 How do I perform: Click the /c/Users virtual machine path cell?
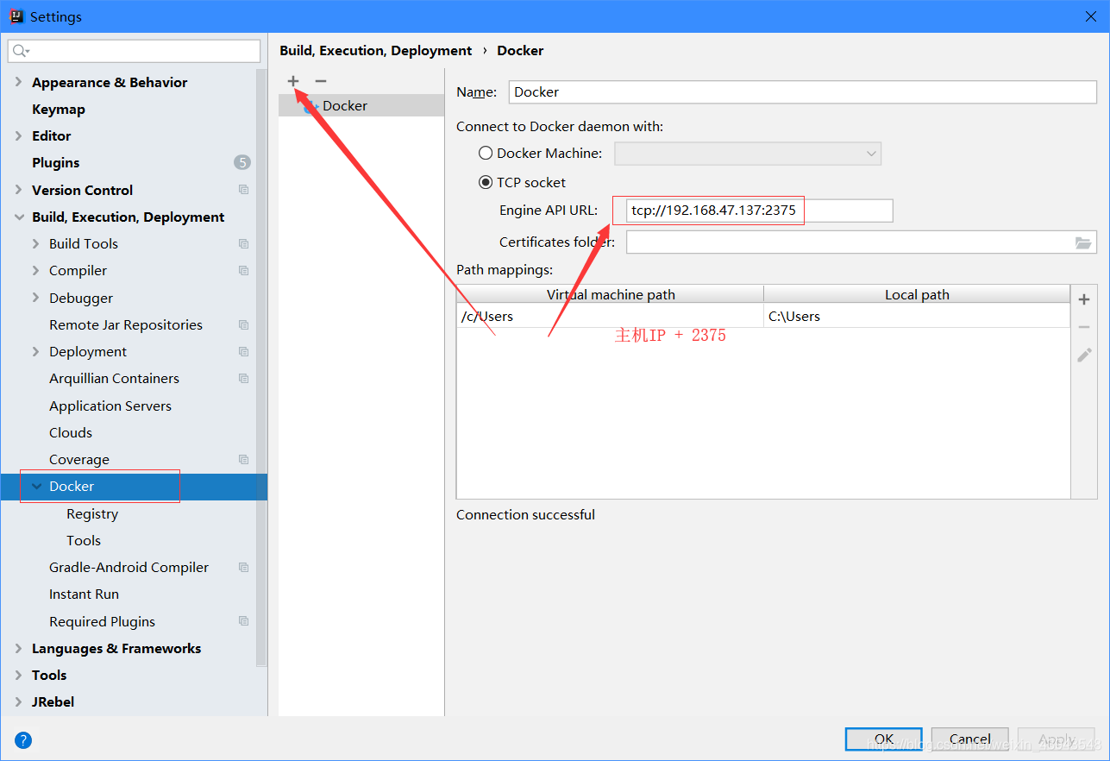(x=611, y=316)
